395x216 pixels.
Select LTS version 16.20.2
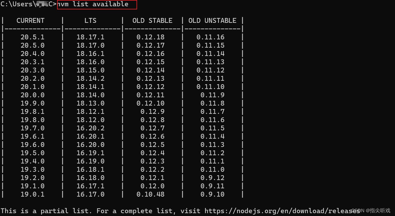pyautogui.click(x=91, y=128)
